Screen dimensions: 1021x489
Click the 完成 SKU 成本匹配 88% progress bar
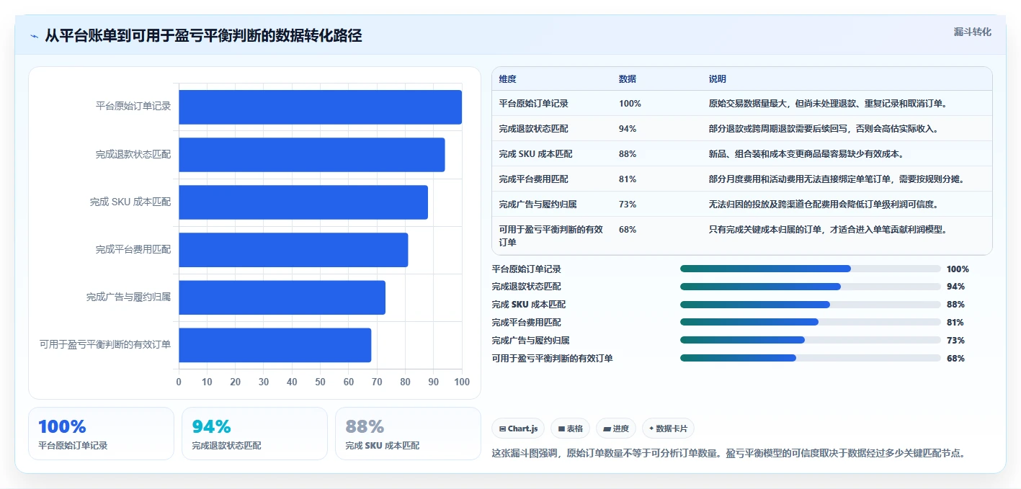pos(811,305)
